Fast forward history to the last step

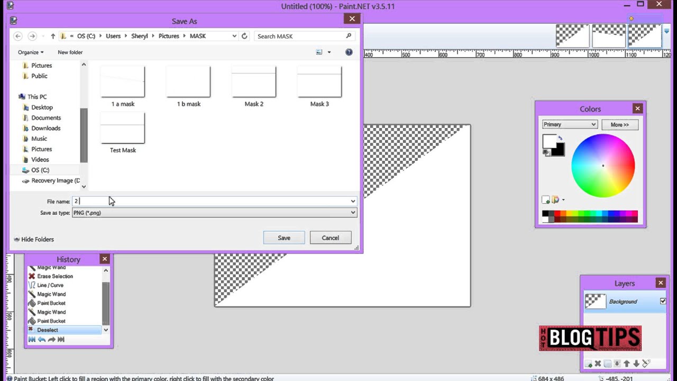tap(61, 339)
